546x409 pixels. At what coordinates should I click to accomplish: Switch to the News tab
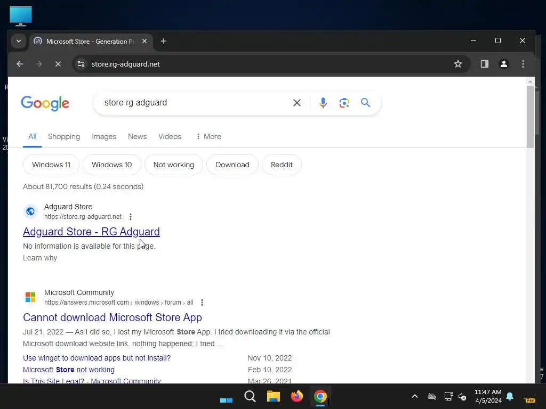(137, 137)
